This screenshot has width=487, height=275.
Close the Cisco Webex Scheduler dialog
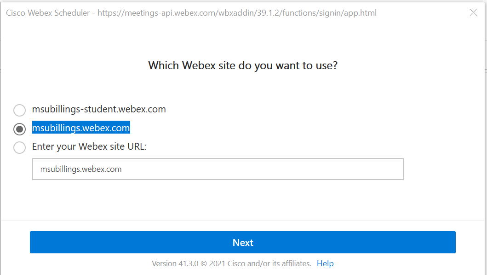(x=473, y=12)
